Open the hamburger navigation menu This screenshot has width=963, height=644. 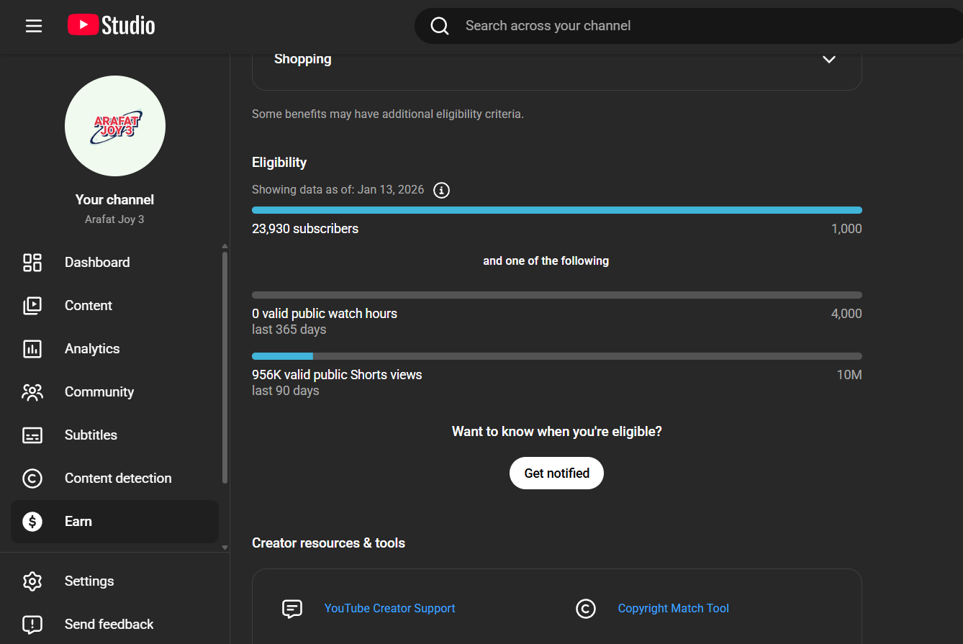click(x=34, y=26)
